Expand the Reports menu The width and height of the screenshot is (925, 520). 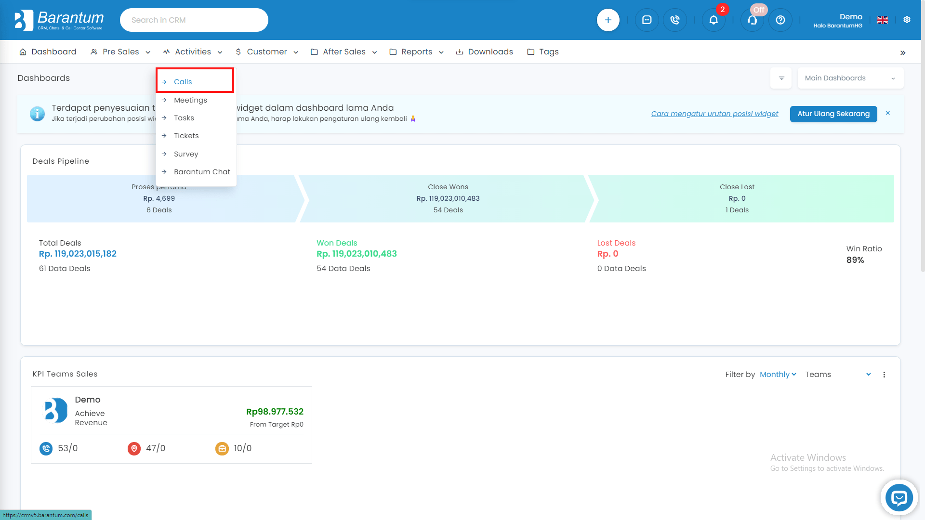click(417, 52)
